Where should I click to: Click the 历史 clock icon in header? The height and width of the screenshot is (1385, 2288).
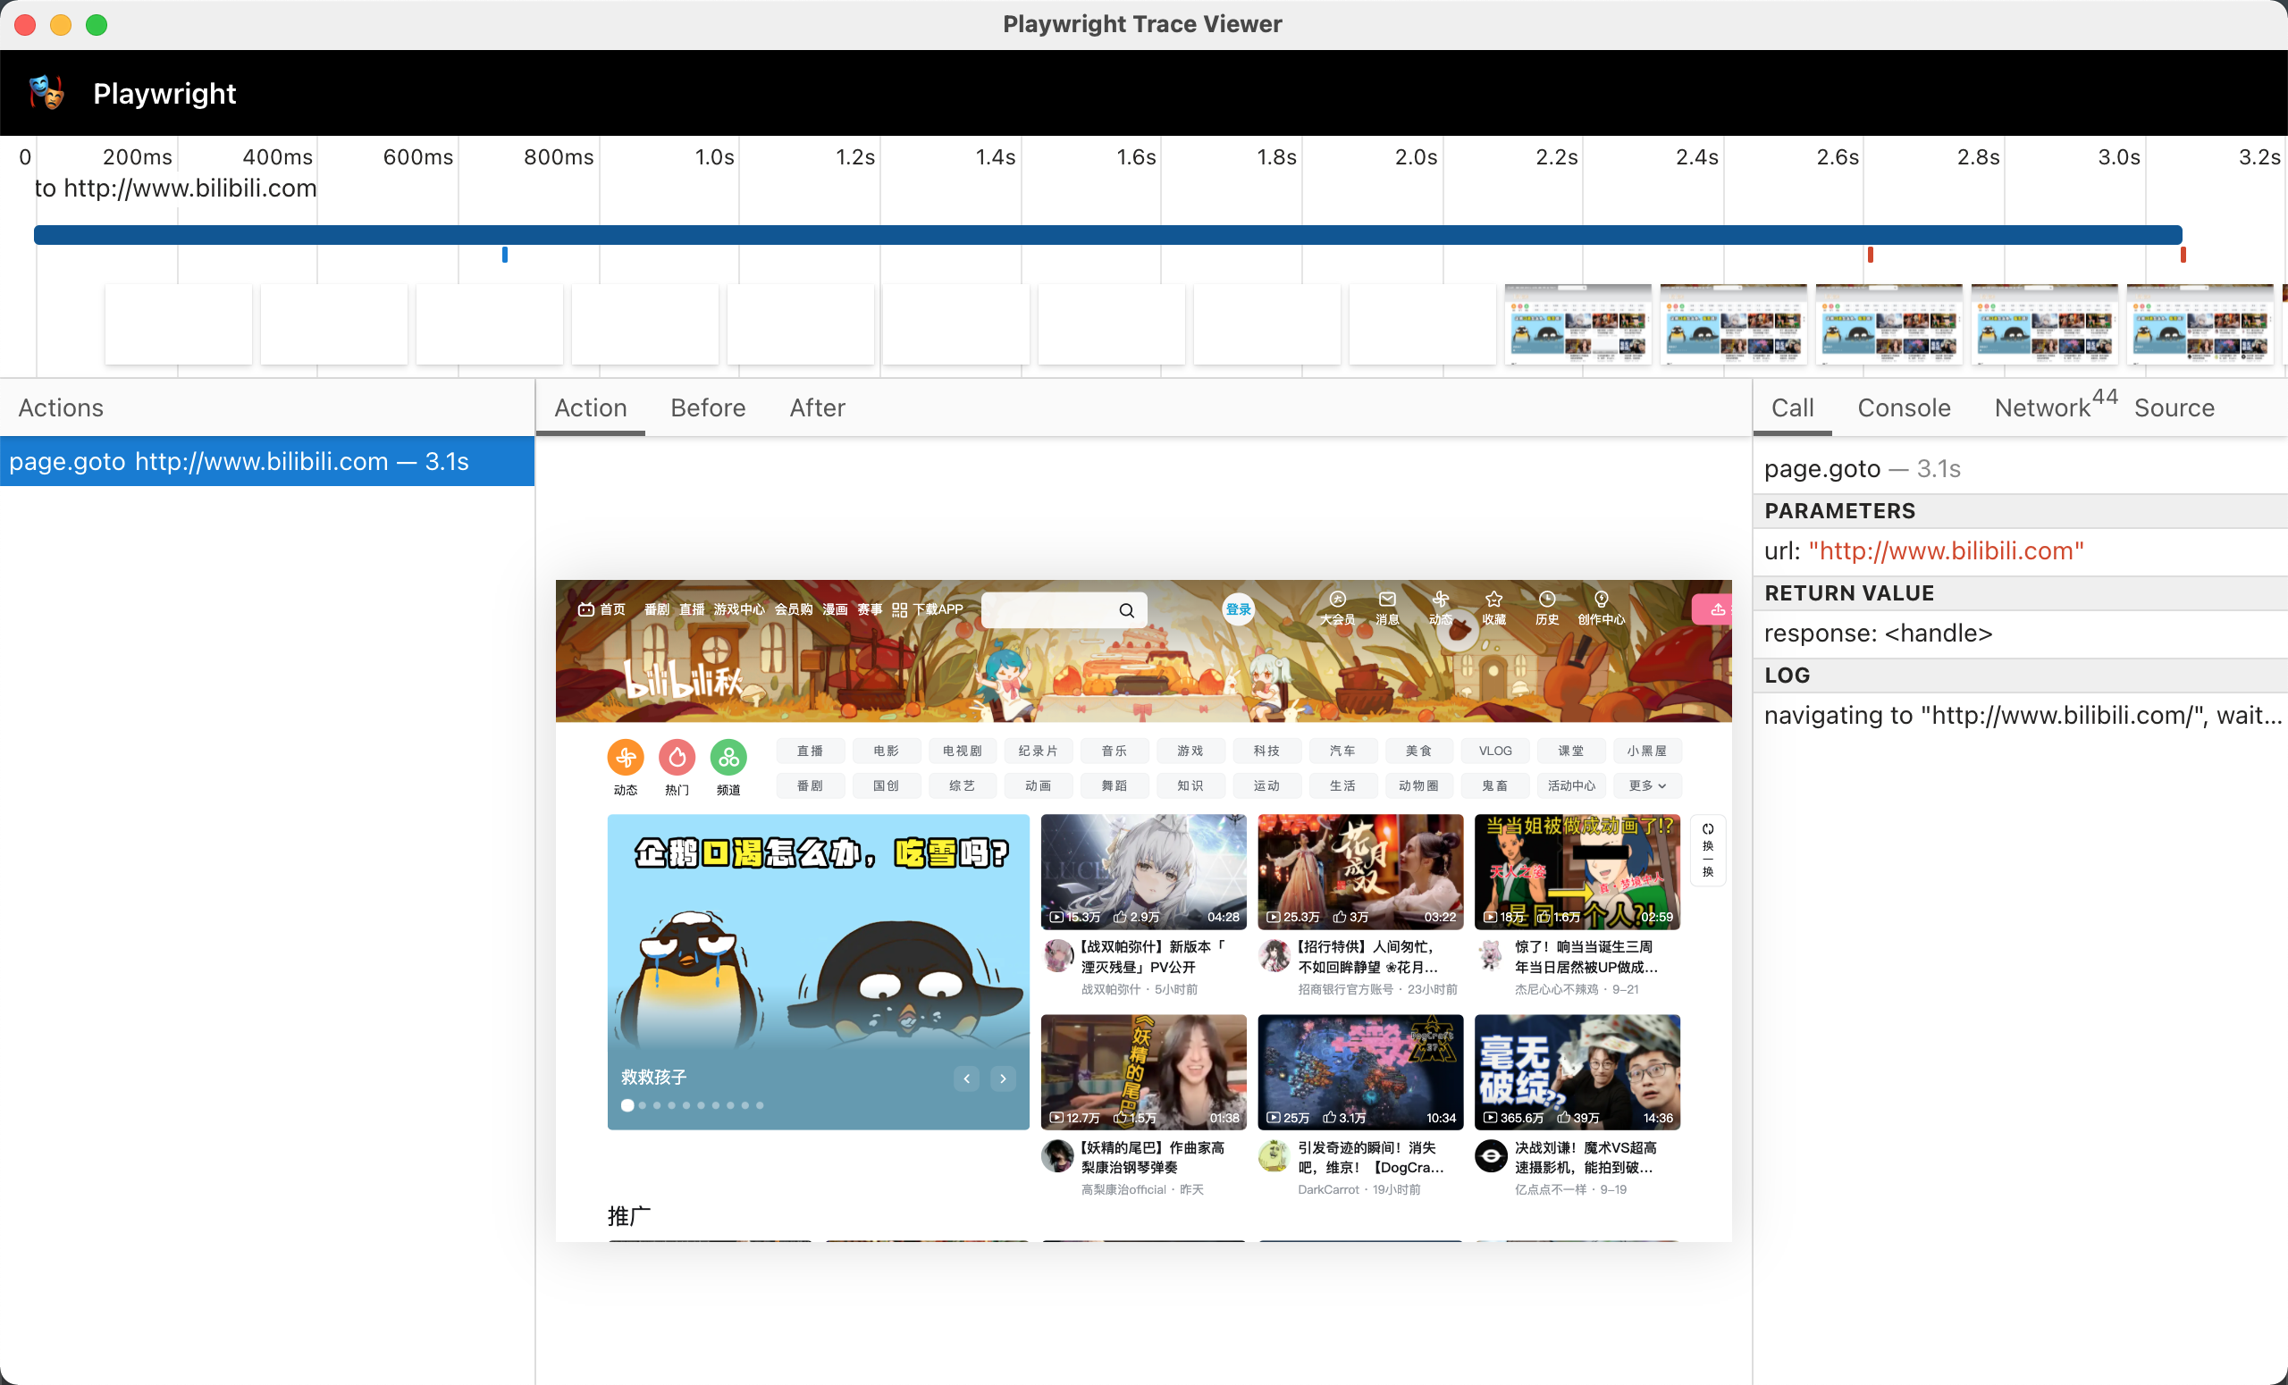[x=1546, y=600]
